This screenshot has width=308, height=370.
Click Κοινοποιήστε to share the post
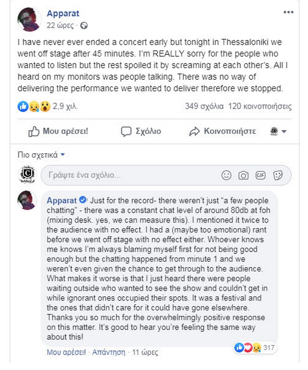click(223, 132)
